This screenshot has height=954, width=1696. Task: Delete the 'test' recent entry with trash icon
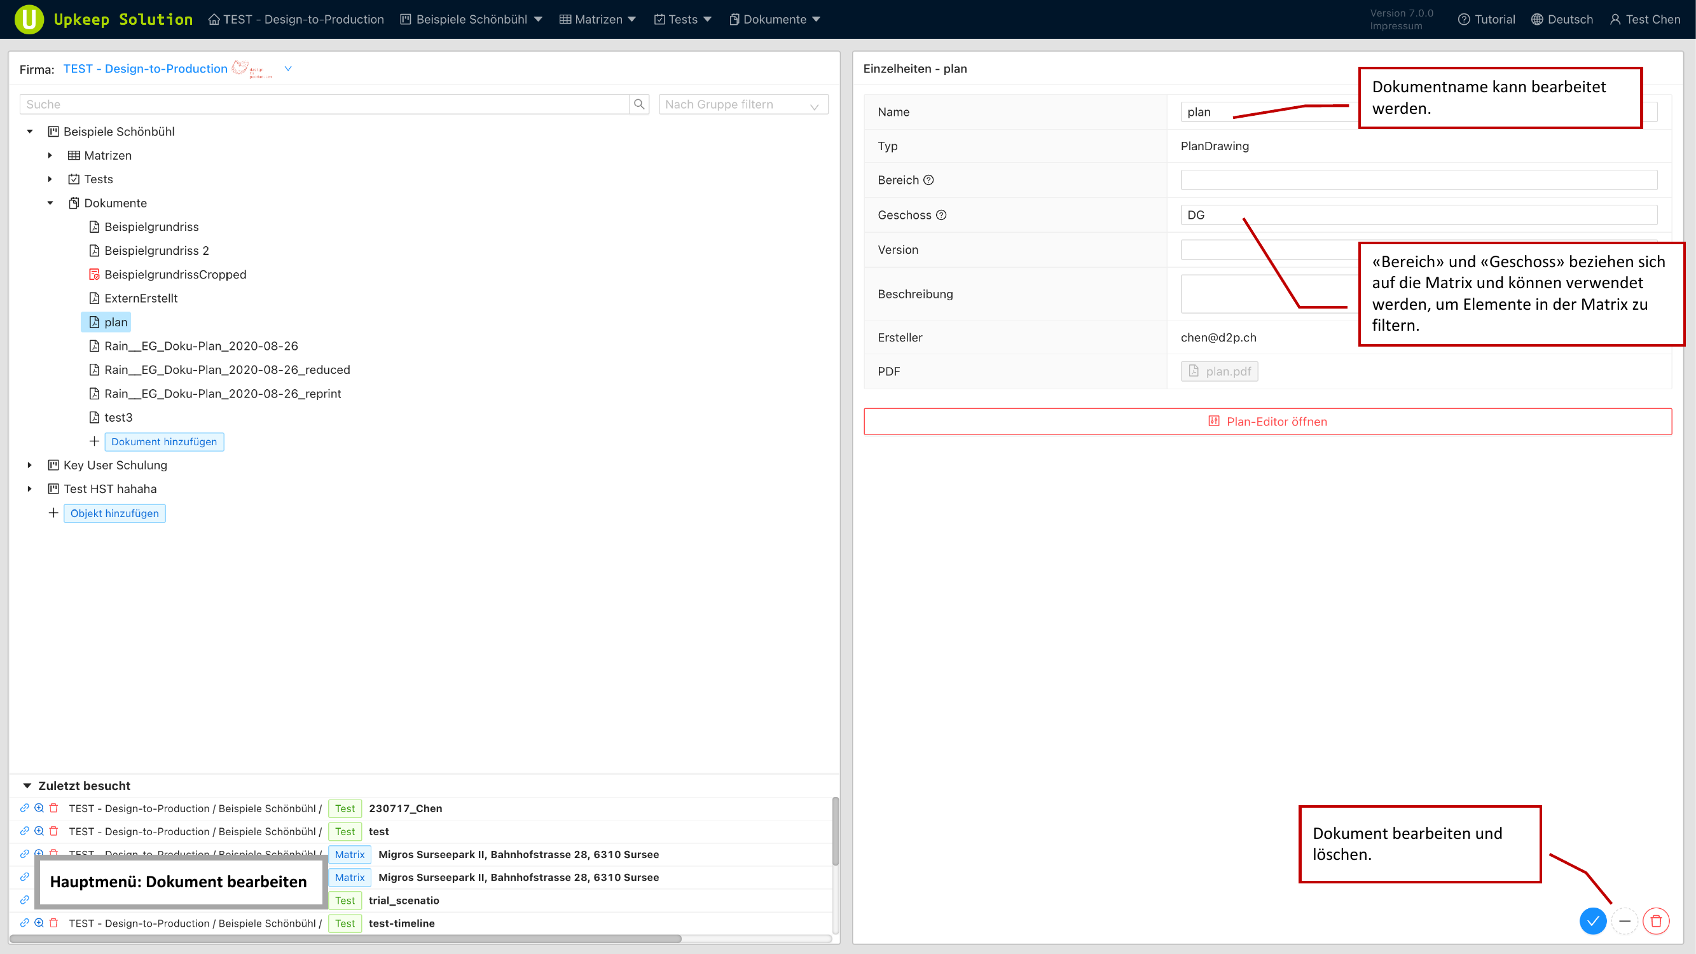click(54, 831)
